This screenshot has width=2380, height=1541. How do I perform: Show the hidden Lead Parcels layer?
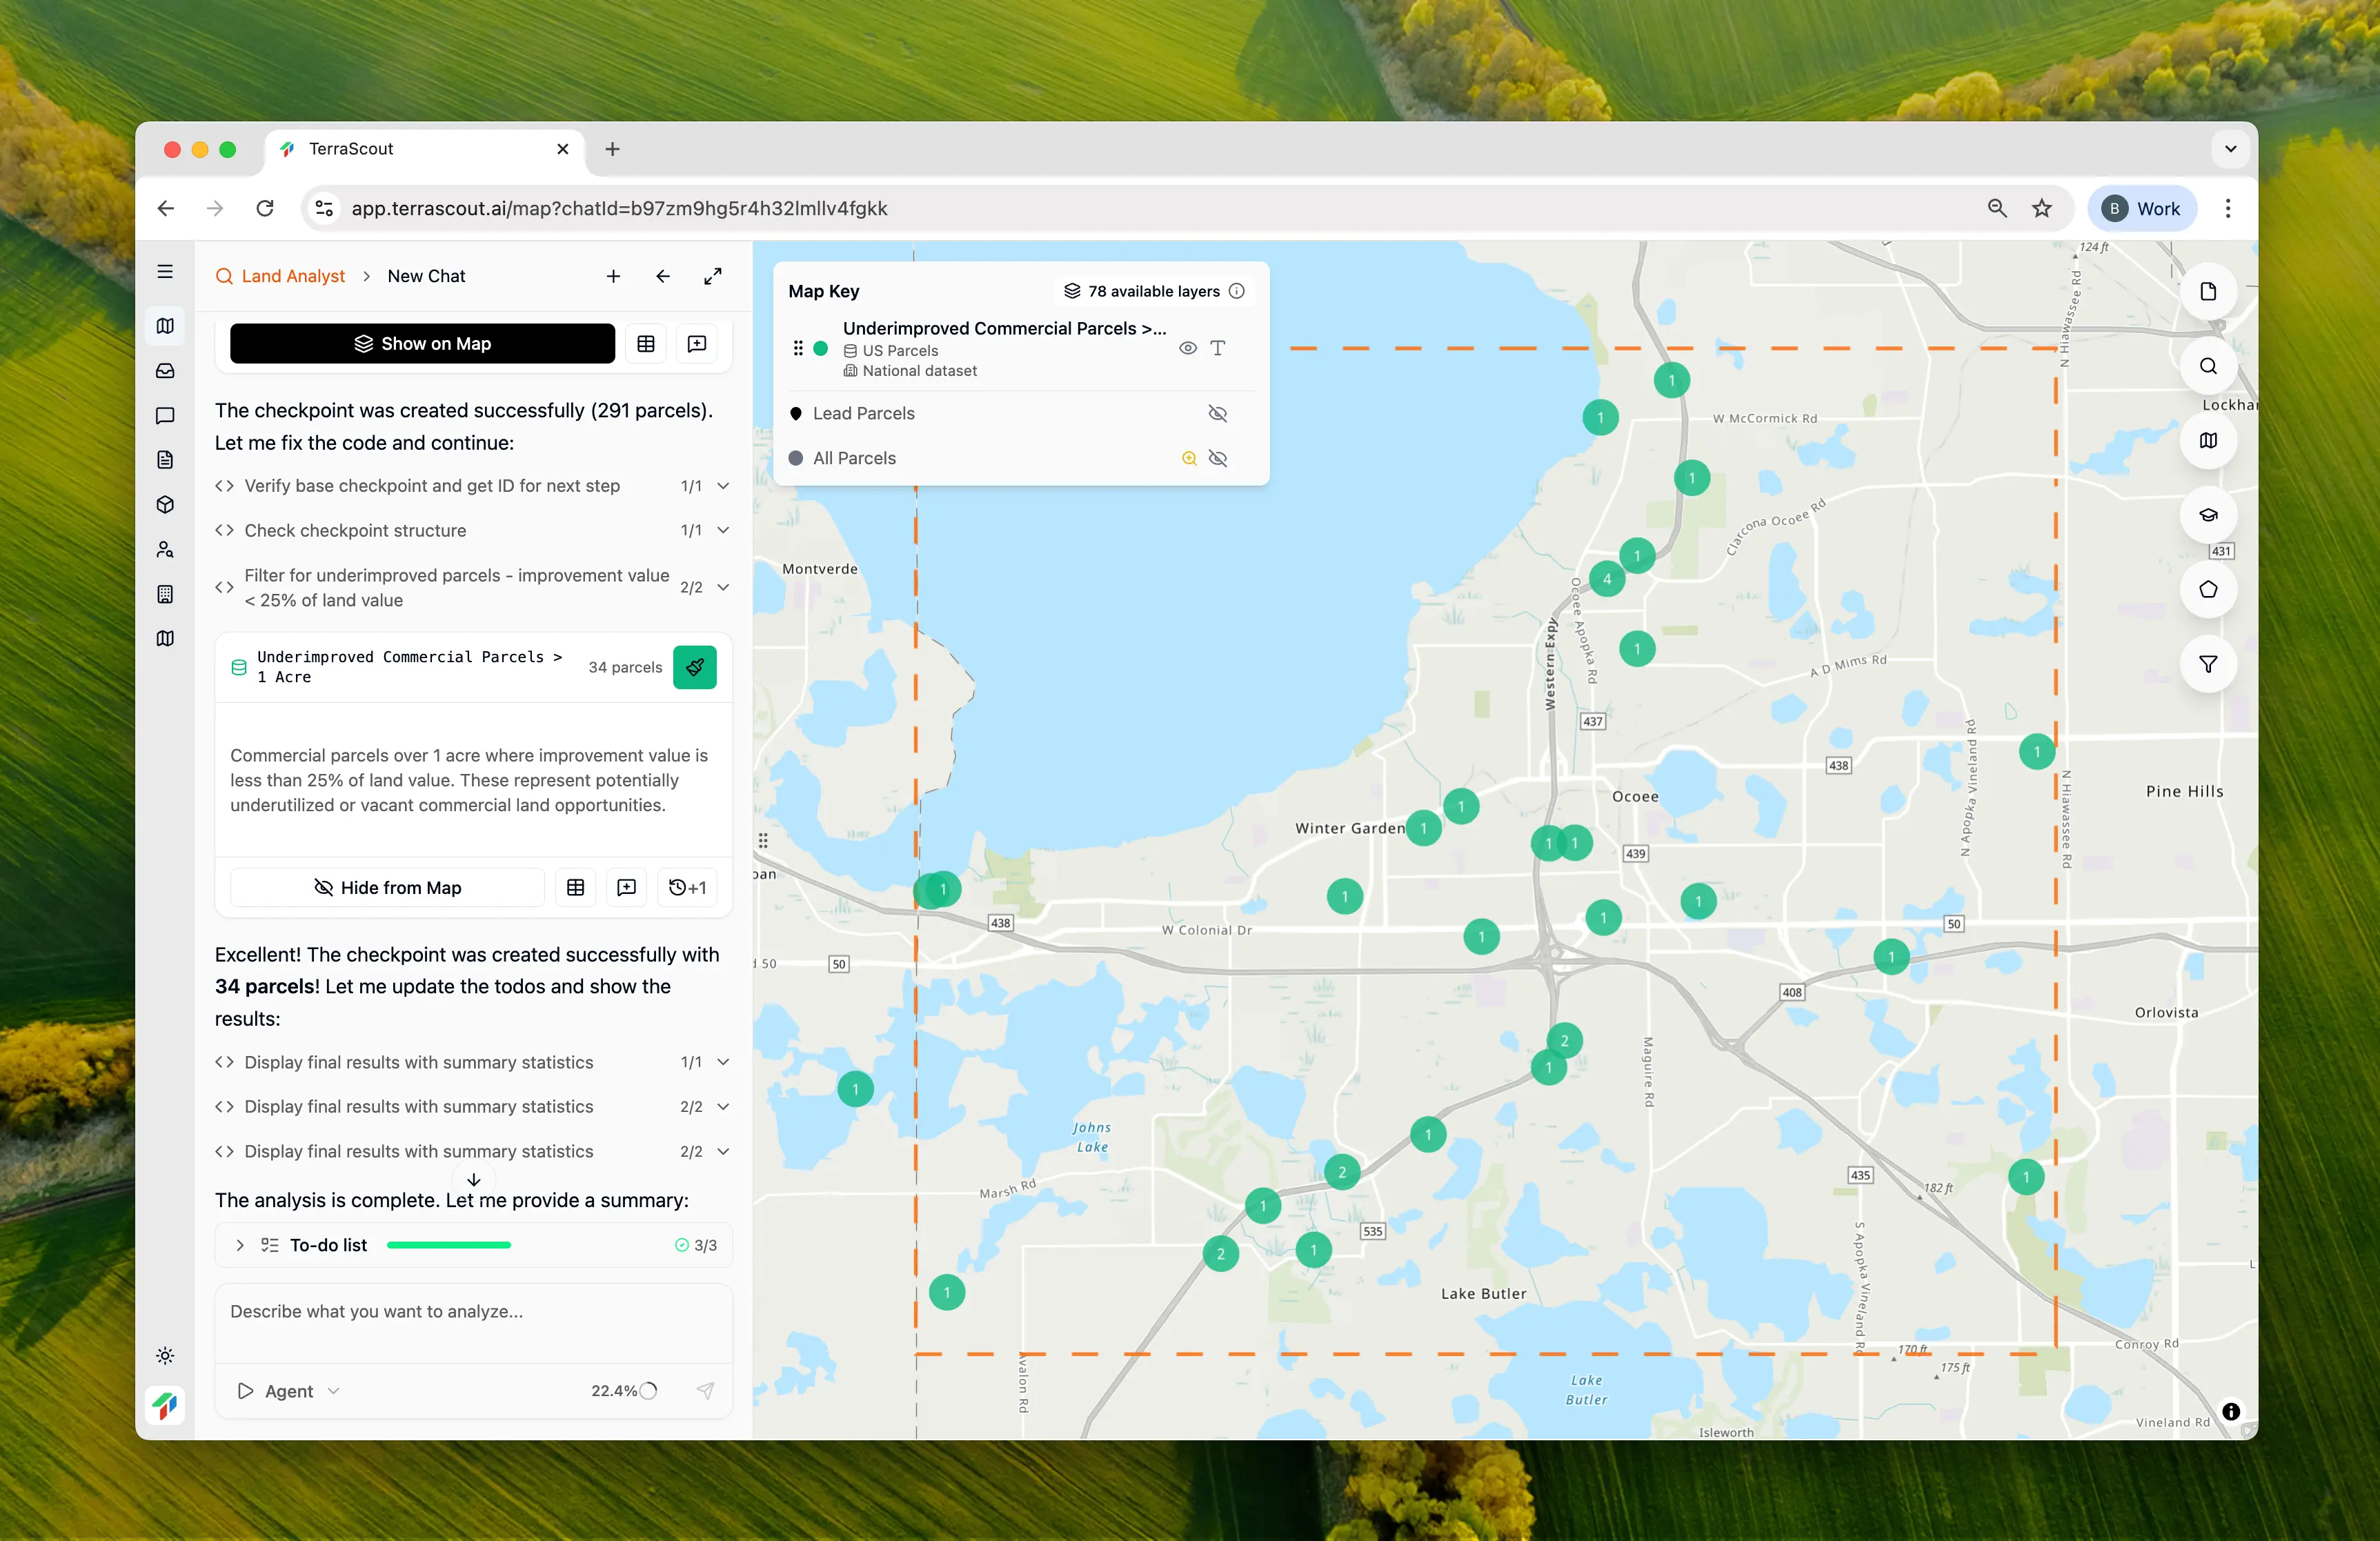pos(1217,413)
